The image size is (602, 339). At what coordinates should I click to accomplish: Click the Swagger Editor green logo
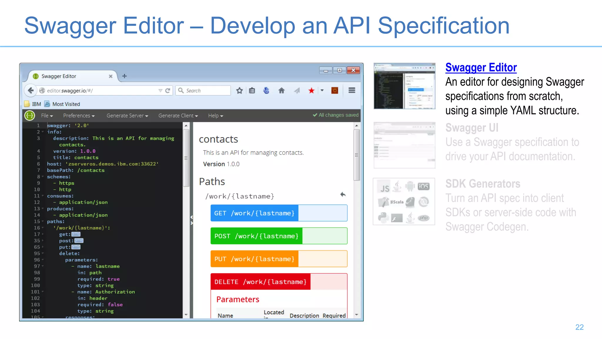[x=30, y=116]
